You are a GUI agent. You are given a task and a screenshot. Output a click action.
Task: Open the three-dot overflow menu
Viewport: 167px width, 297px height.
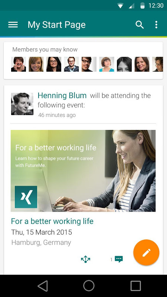click(x=156, y=25)
